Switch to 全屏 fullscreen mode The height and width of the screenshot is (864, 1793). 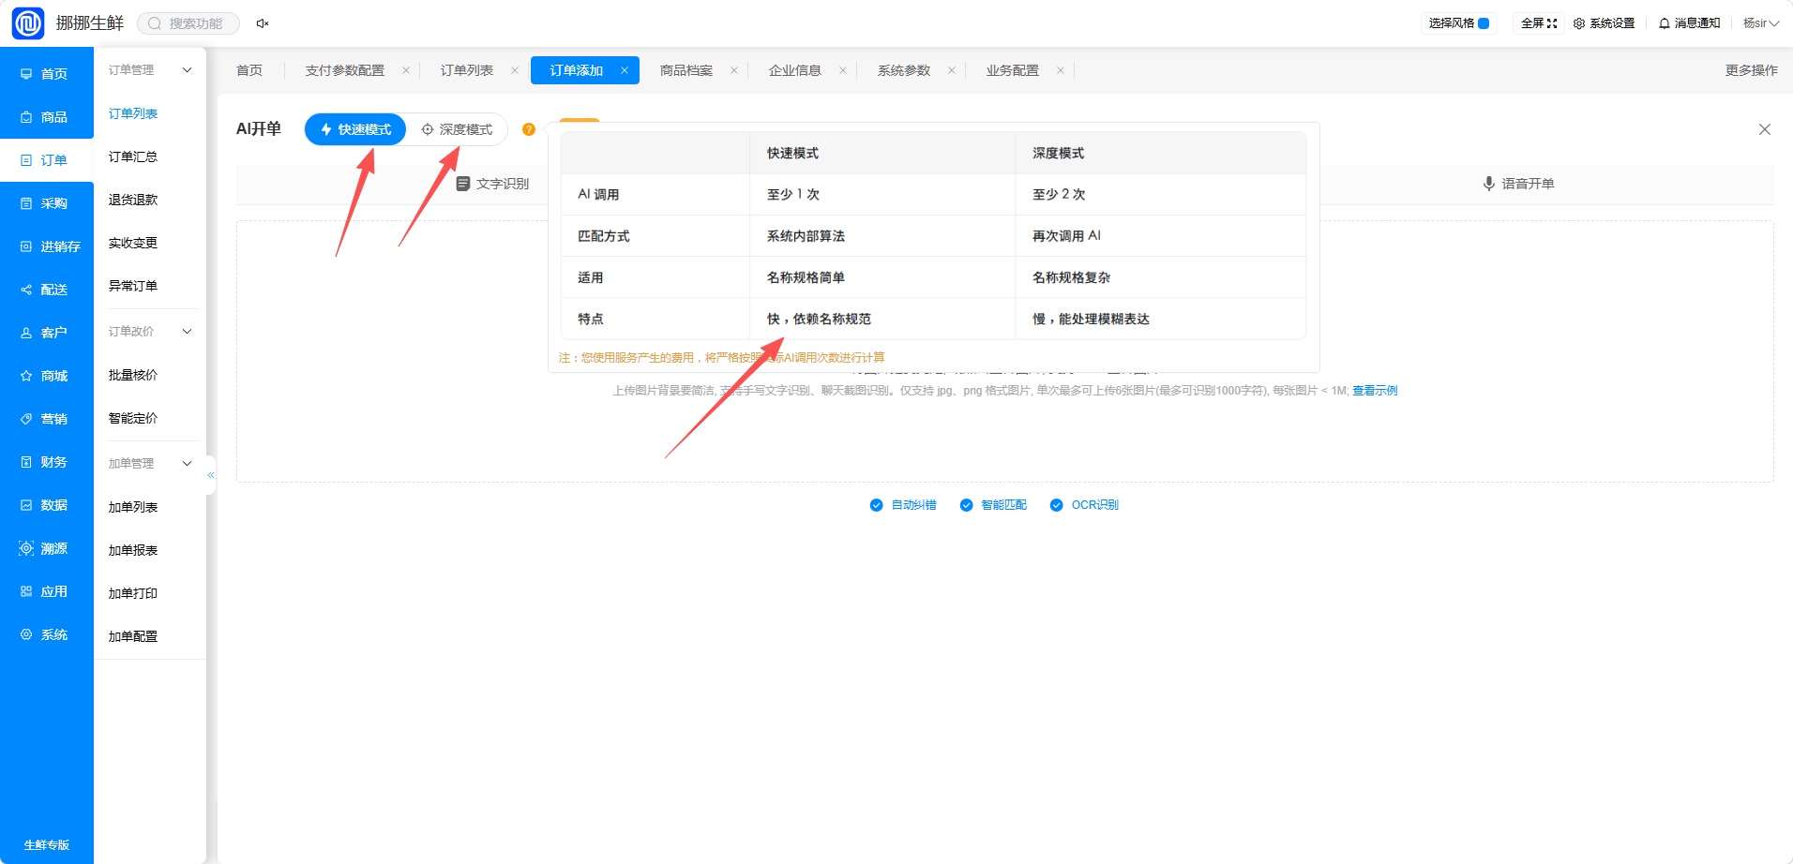(1539, 23)
